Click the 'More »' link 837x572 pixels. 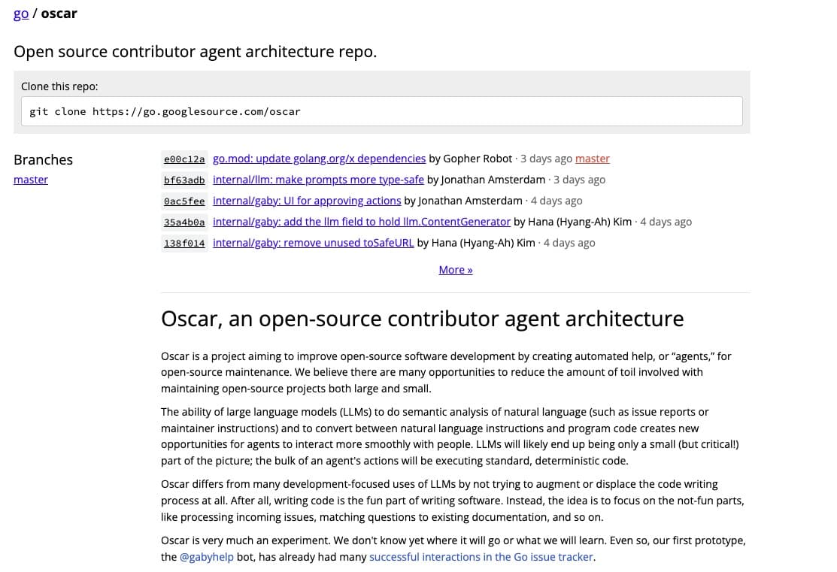pyautogui.click(x=455, y=270)
